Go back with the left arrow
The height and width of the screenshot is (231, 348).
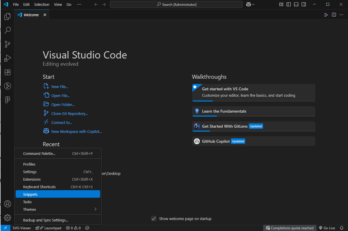tap(96, 4)
